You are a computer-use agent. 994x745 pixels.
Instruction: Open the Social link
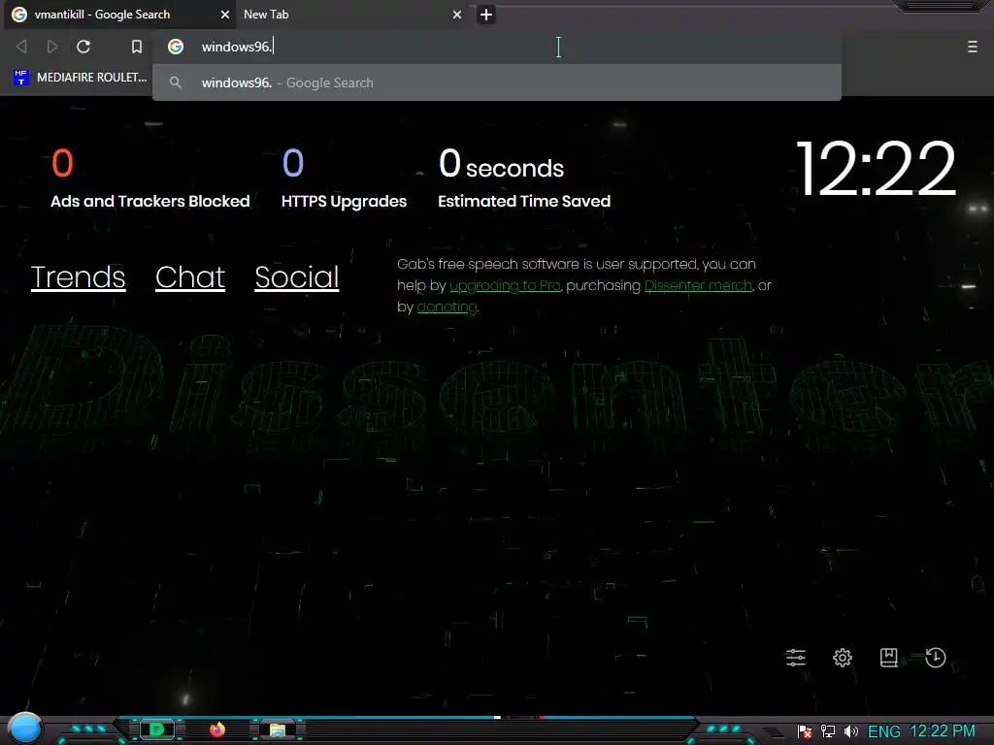[297, 276]
